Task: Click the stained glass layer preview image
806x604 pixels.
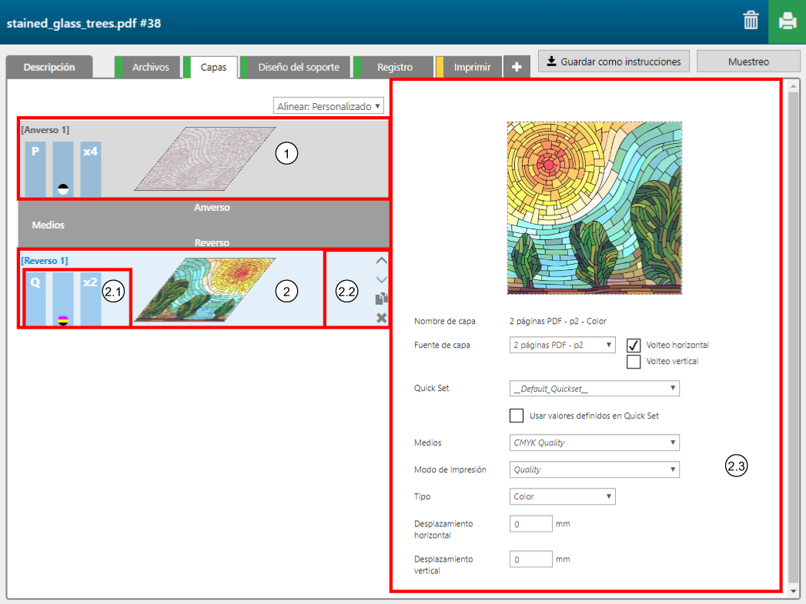Action: [x=594, y=208]
